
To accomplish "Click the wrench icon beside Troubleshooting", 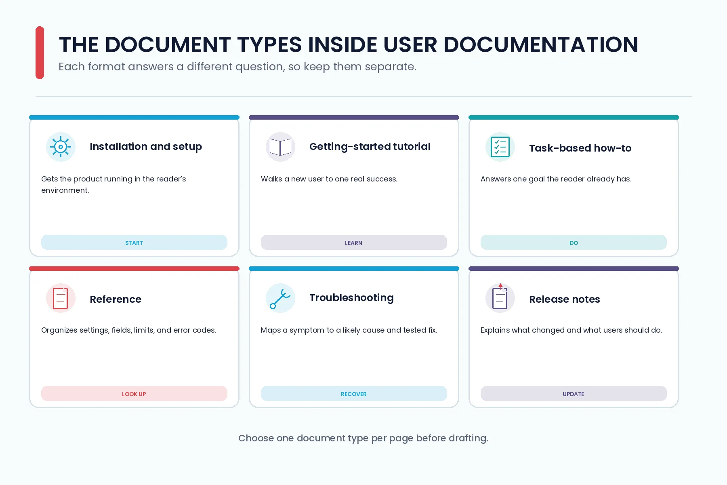I will [x=280, y=298].
